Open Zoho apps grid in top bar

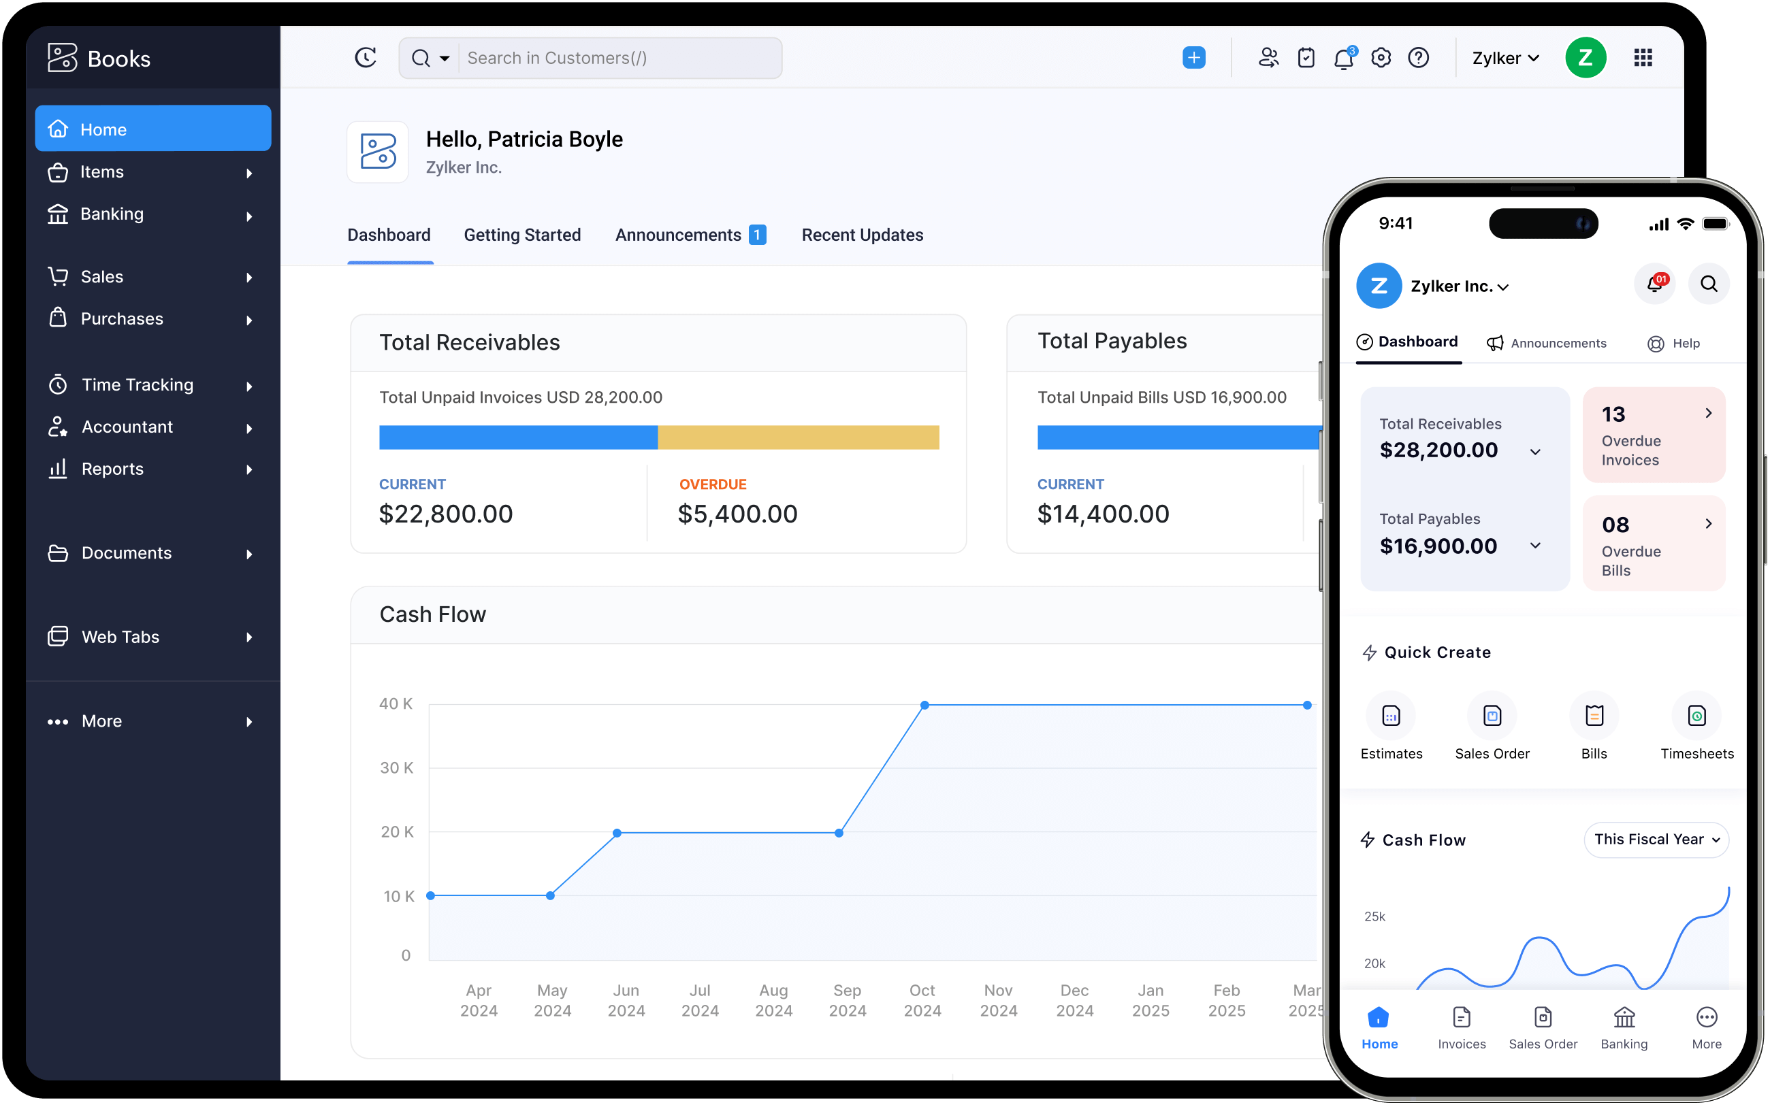(1643, 57)
